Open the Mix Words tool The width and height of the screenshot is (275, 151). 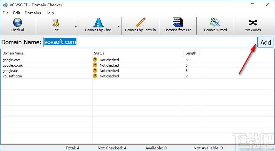click(x=253, y=26)
